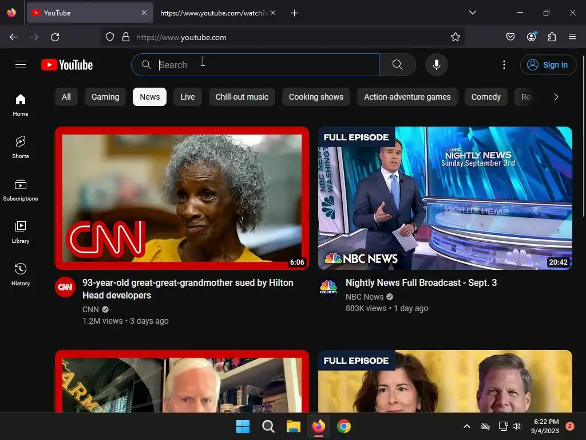This screenshot has width=586, height=440.
Task: Click the YouTube logo
Action: click(x=67, y=65)
